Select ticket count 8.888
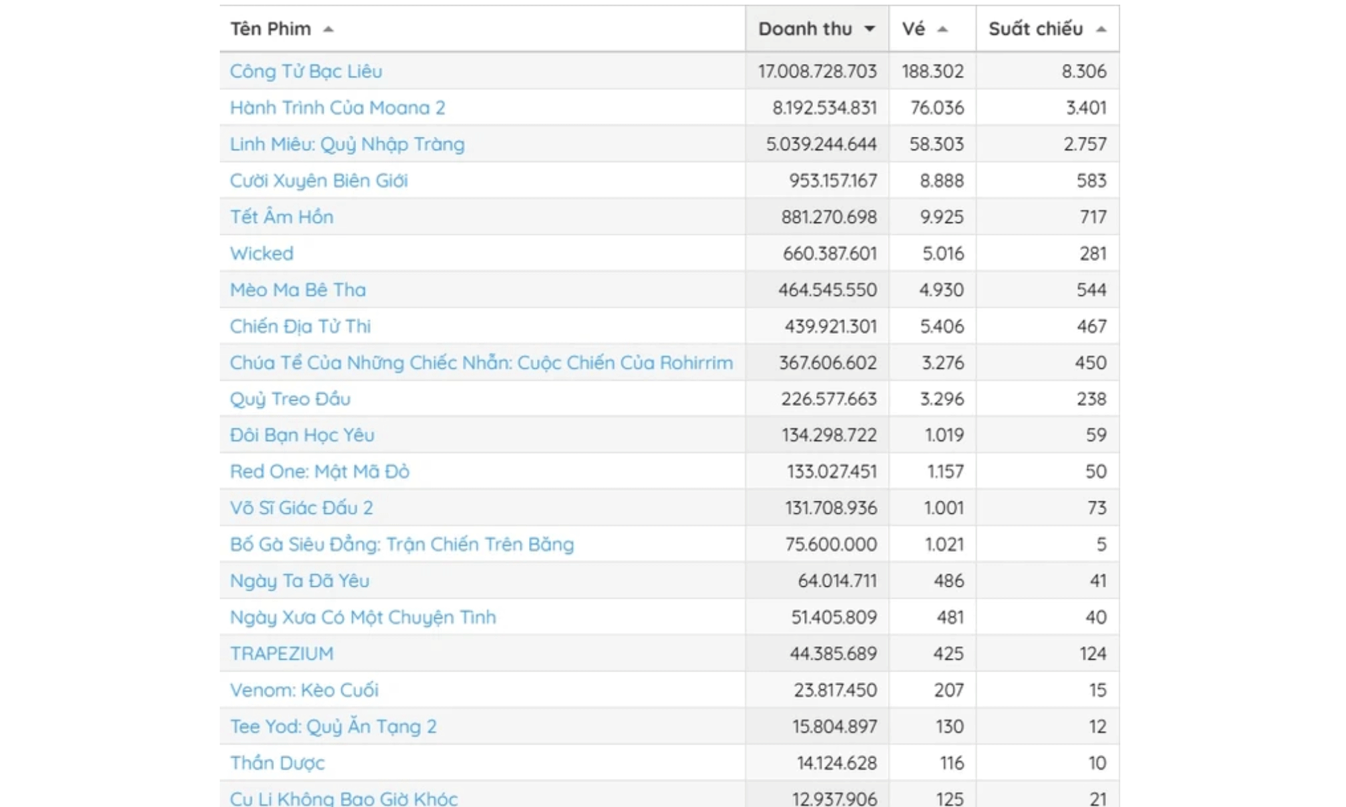Viewport: 1346px width, 807px height. coord(942,180)
